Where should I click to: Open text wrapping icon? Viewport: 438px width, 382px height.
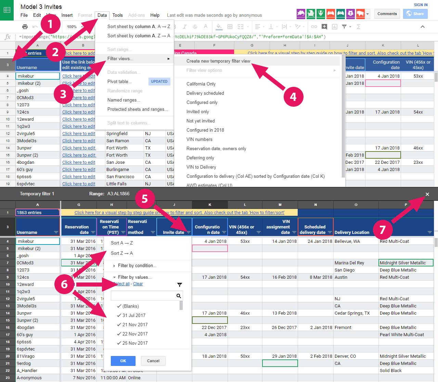pos(284,27)
